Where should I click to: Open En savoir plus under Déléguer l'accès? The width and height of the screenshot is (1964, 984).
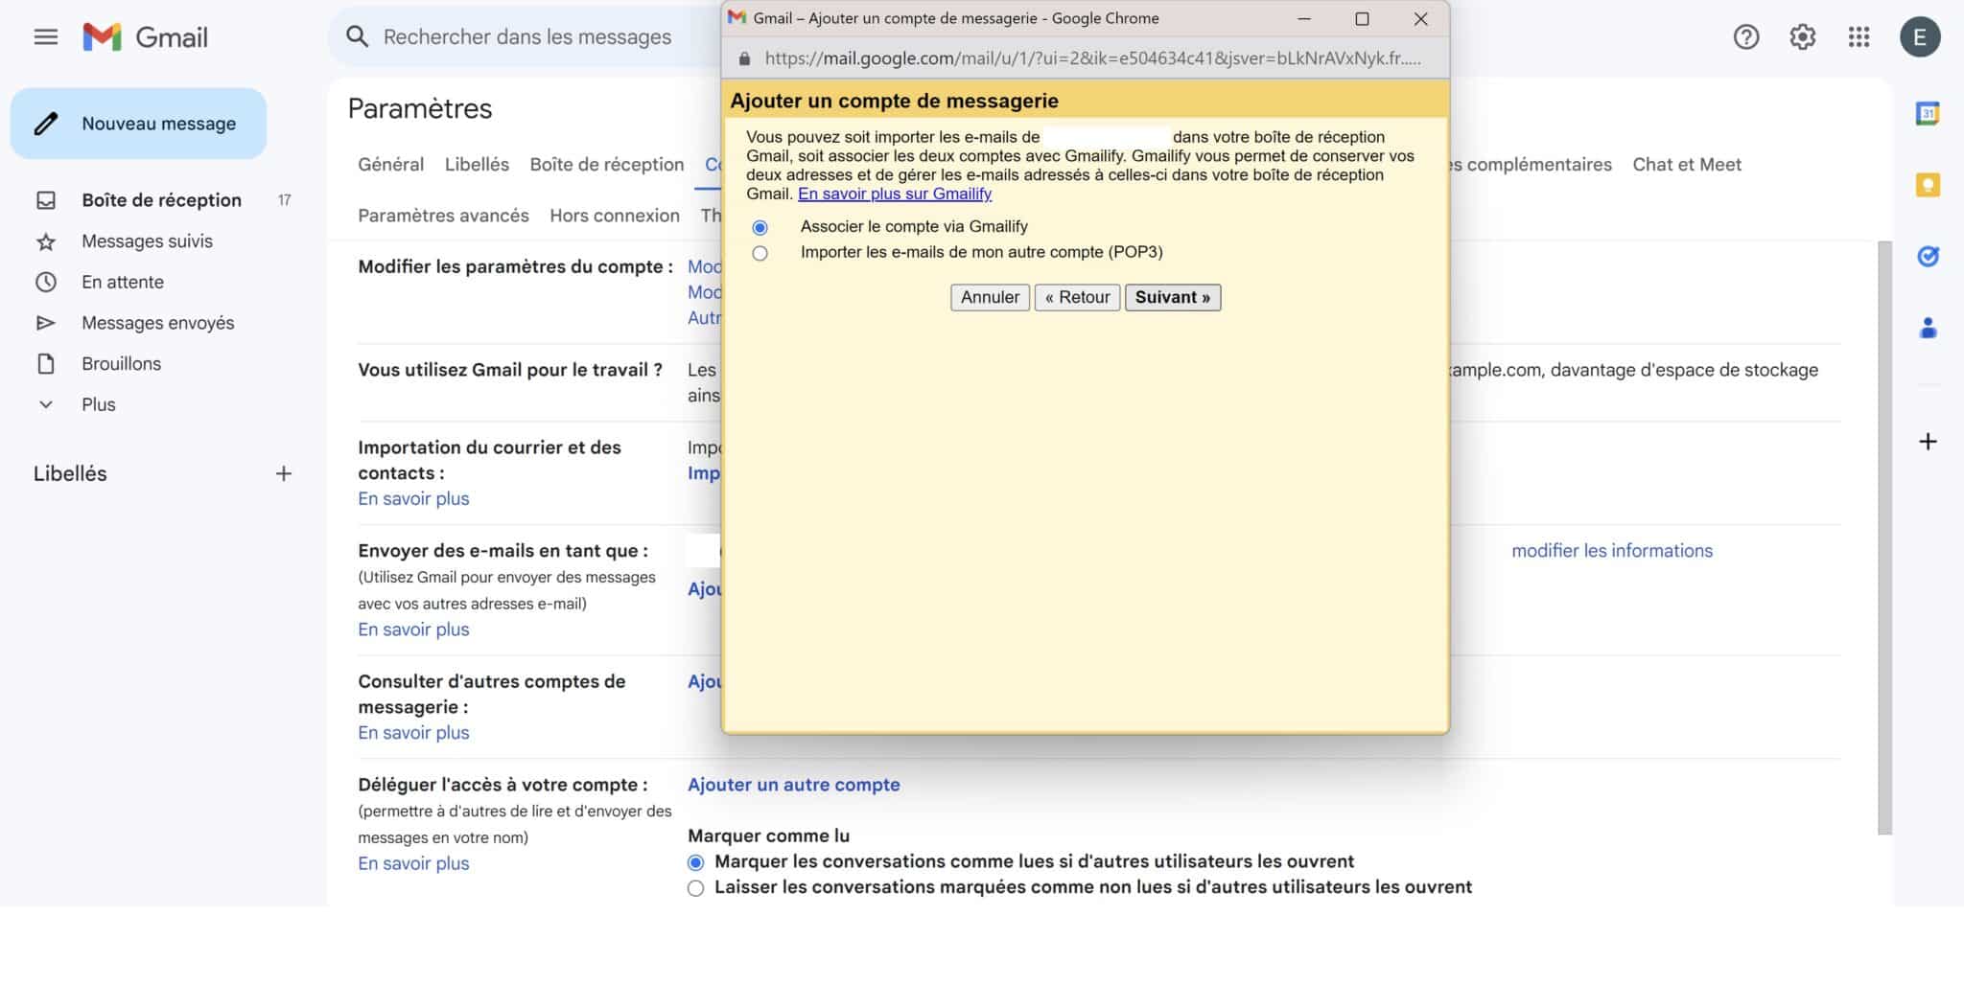point(413,863)
